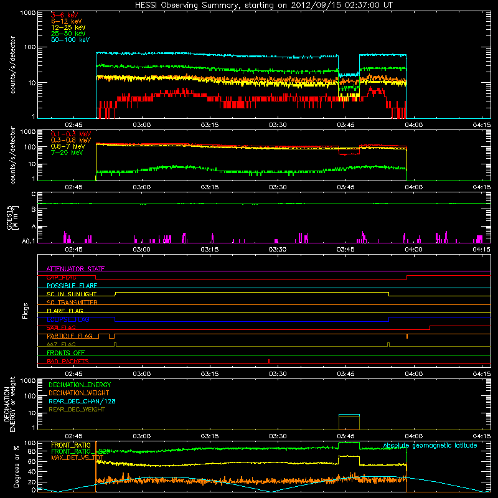498x498 pixels.
Task: Select the PARTICLE_FLAG label
Action: coord(70,336)
